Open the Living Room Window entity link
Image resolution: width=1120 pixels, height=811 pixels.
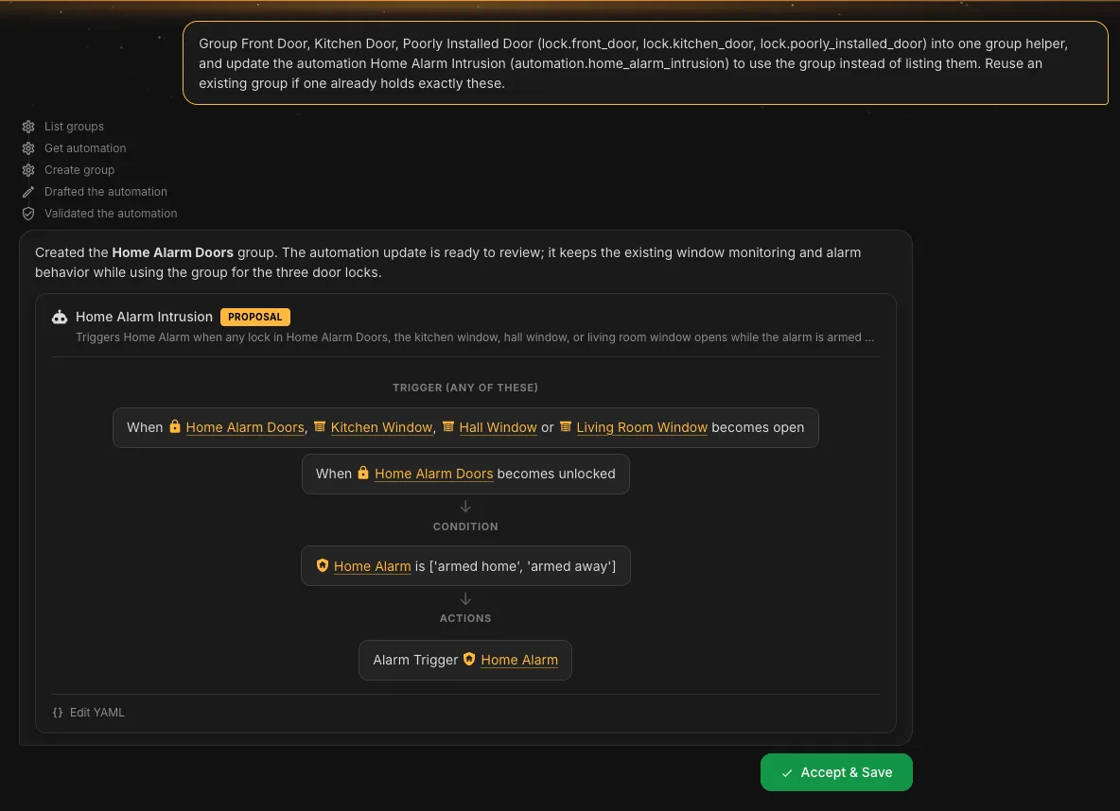641,427
